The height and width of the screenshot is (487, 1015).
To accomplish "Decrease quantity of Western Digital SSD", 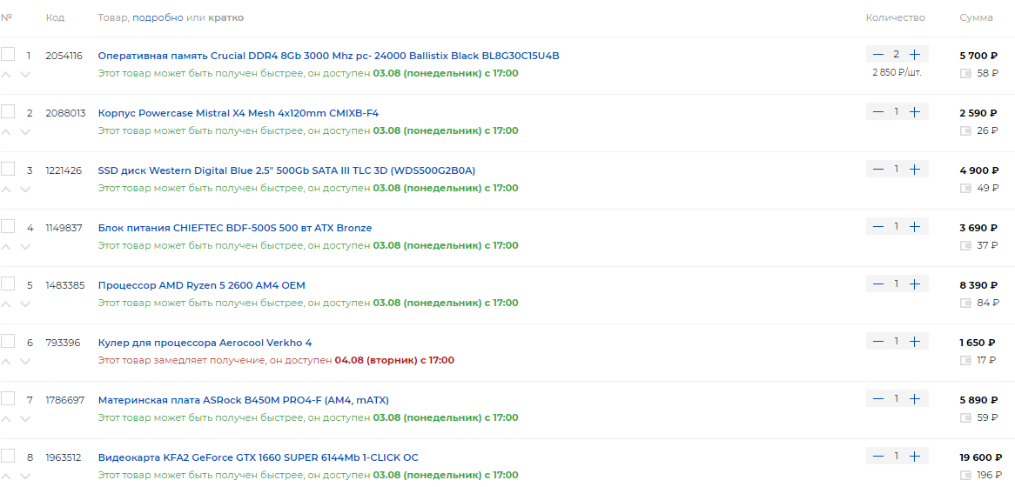I will pyautogui.click(x=877, y=170).
